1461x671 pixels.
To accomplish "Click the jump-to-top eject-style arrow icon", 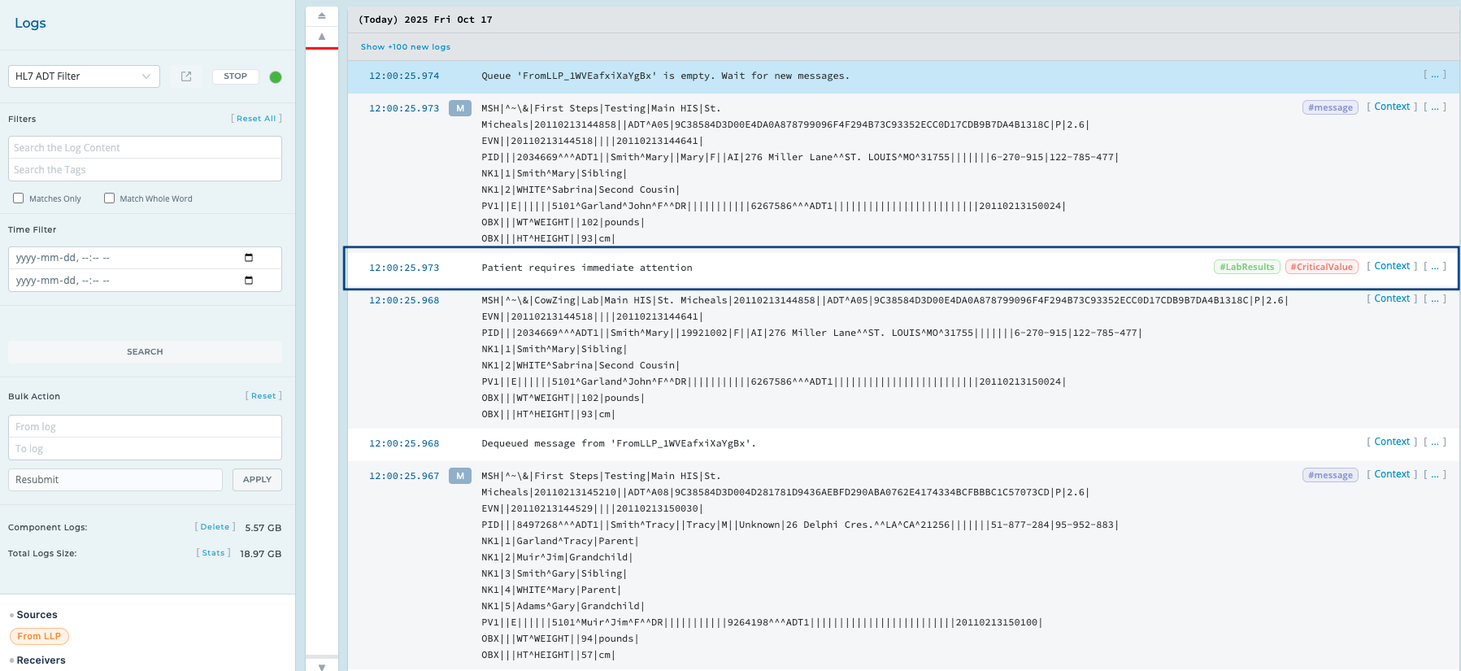I will click(x=322, y=15).
